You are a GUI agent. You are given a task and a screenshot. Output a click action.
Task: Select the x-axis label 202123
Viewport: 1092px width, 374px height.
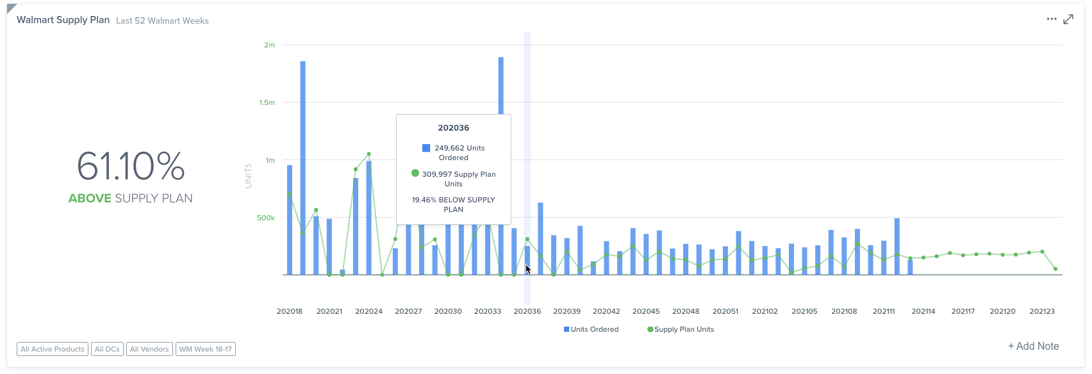pyautogui.click(x=1042, y=311)
